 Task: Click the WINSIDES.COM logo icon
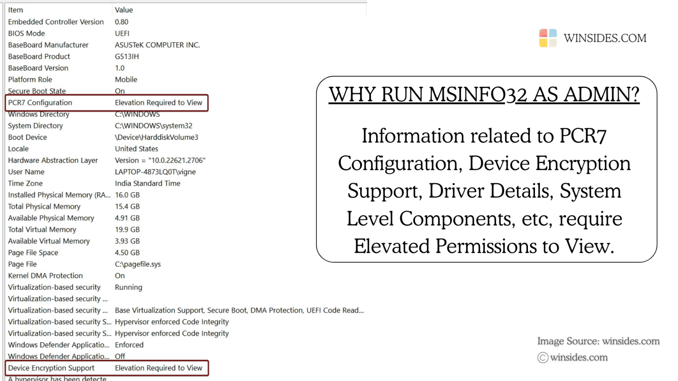point(547,38)
